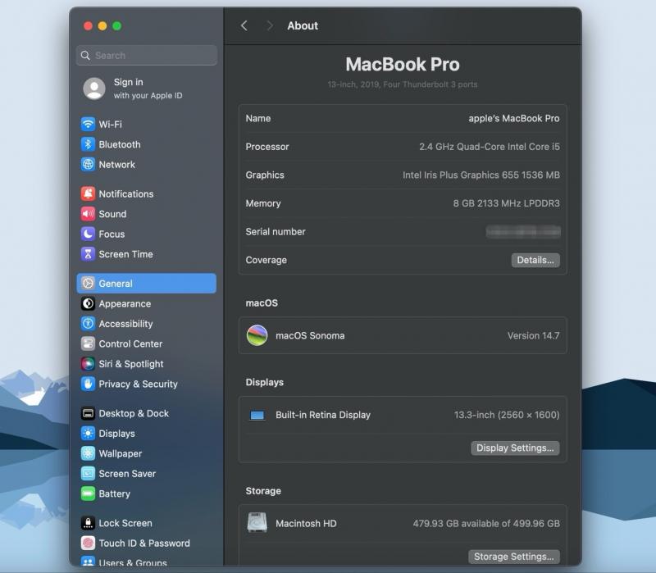
Task: Click processor value "2.4 GHz Quad-Core Intel Core i5"
Action: tap(489, 147)
